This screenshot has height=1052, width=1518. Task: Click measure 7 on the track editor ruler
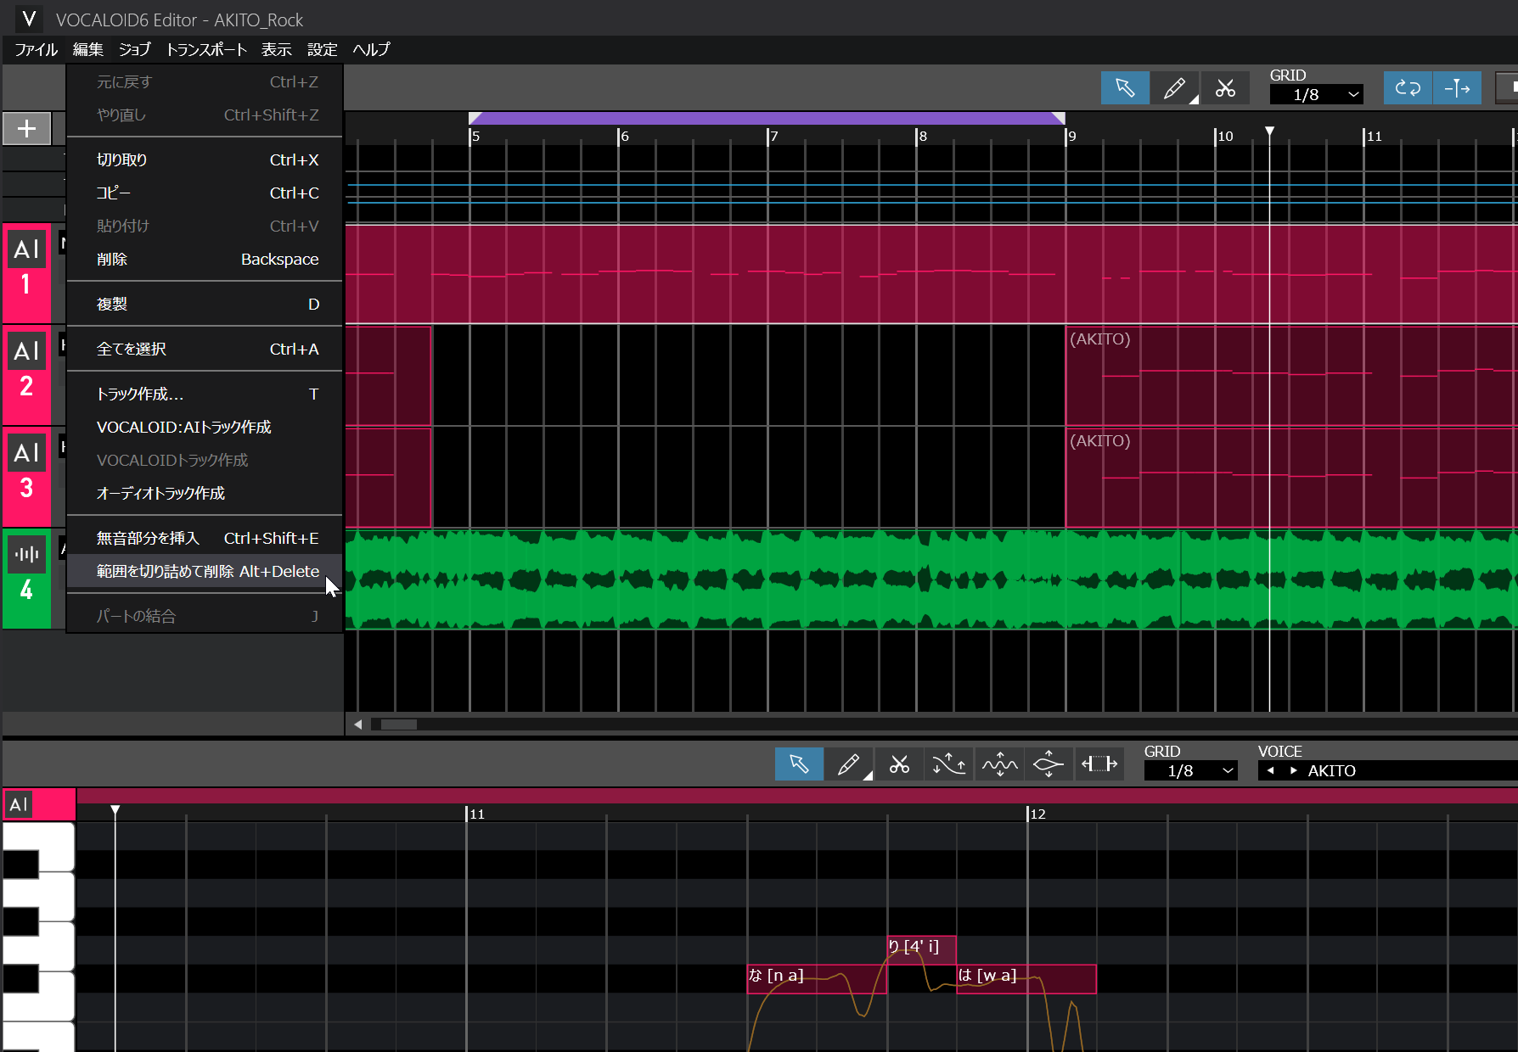coord(773,136)
